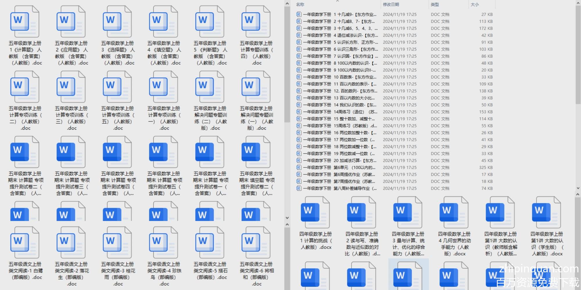Select 四年级数学上册 3 量与计算、统计 file icon
This screenshot has width=581, height=290.
408,213
